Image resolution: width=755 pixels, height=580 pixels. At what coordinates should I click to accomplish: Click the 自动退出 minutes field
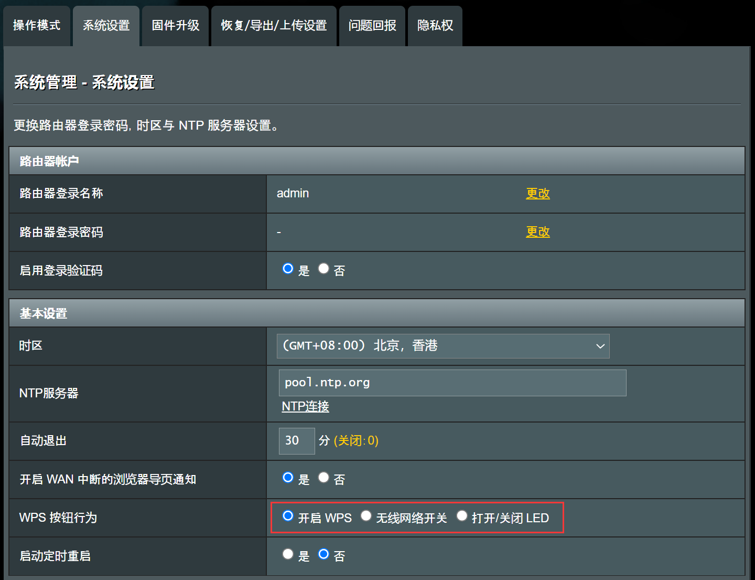click(x=297, y=440)
